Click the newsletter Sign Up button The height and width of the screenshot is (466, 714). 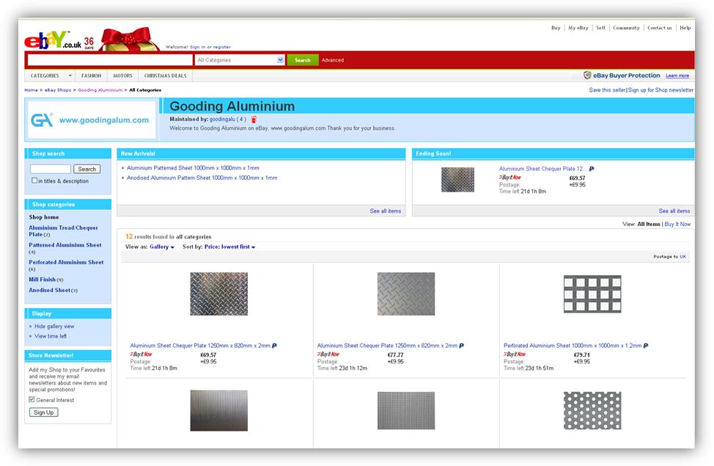click(x=43, y=412)
